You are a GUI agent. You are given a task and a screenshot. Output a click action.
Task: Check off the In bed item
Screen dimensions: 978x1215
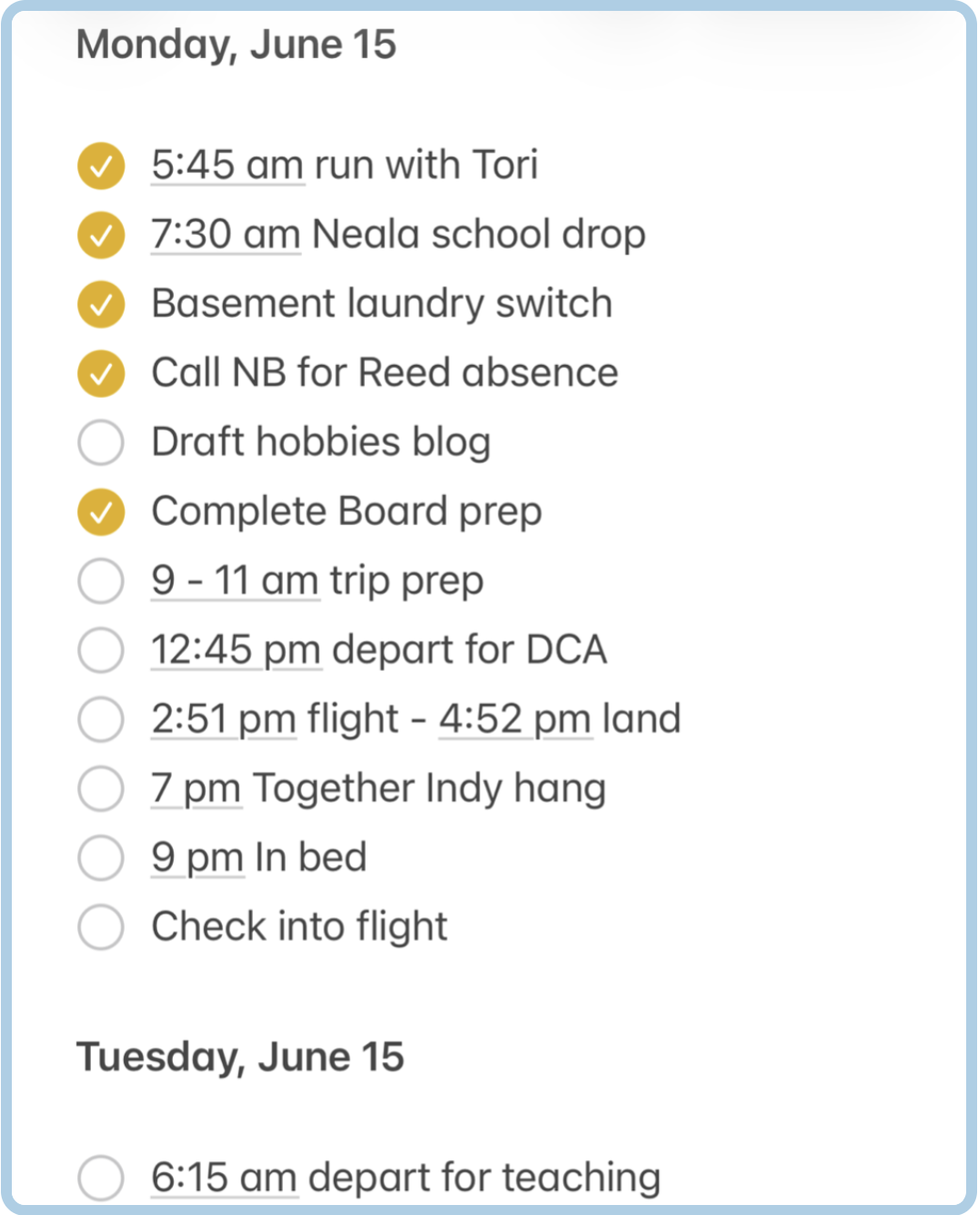(x=101, y=857)
